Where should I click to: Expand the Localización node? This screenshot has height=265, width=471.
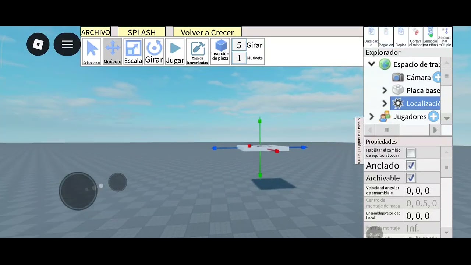tap(385, 103)
